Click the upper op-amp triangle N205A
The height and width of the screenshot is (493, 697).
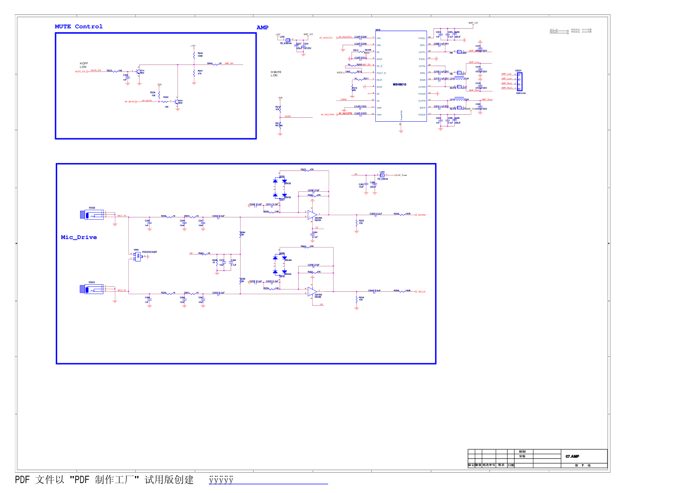click(312, 215)
